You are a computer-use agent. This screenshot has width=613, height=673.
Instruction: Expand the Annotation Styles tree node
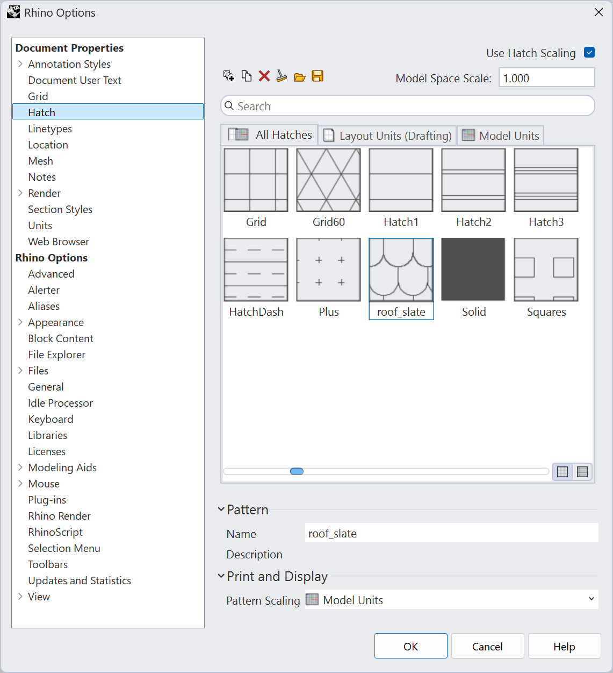coord(20,64)
